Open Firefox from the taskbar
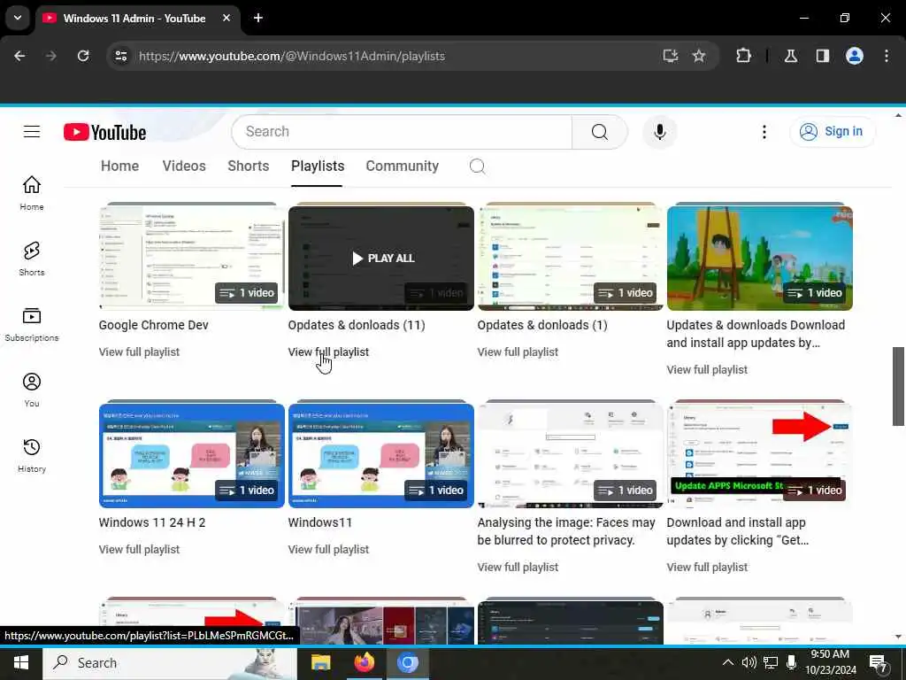 pos(364,662)
